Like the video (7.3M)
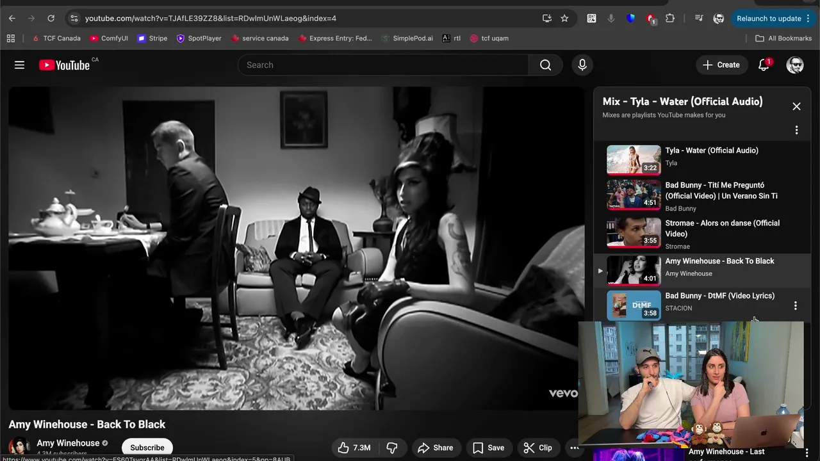 (354, 448)
